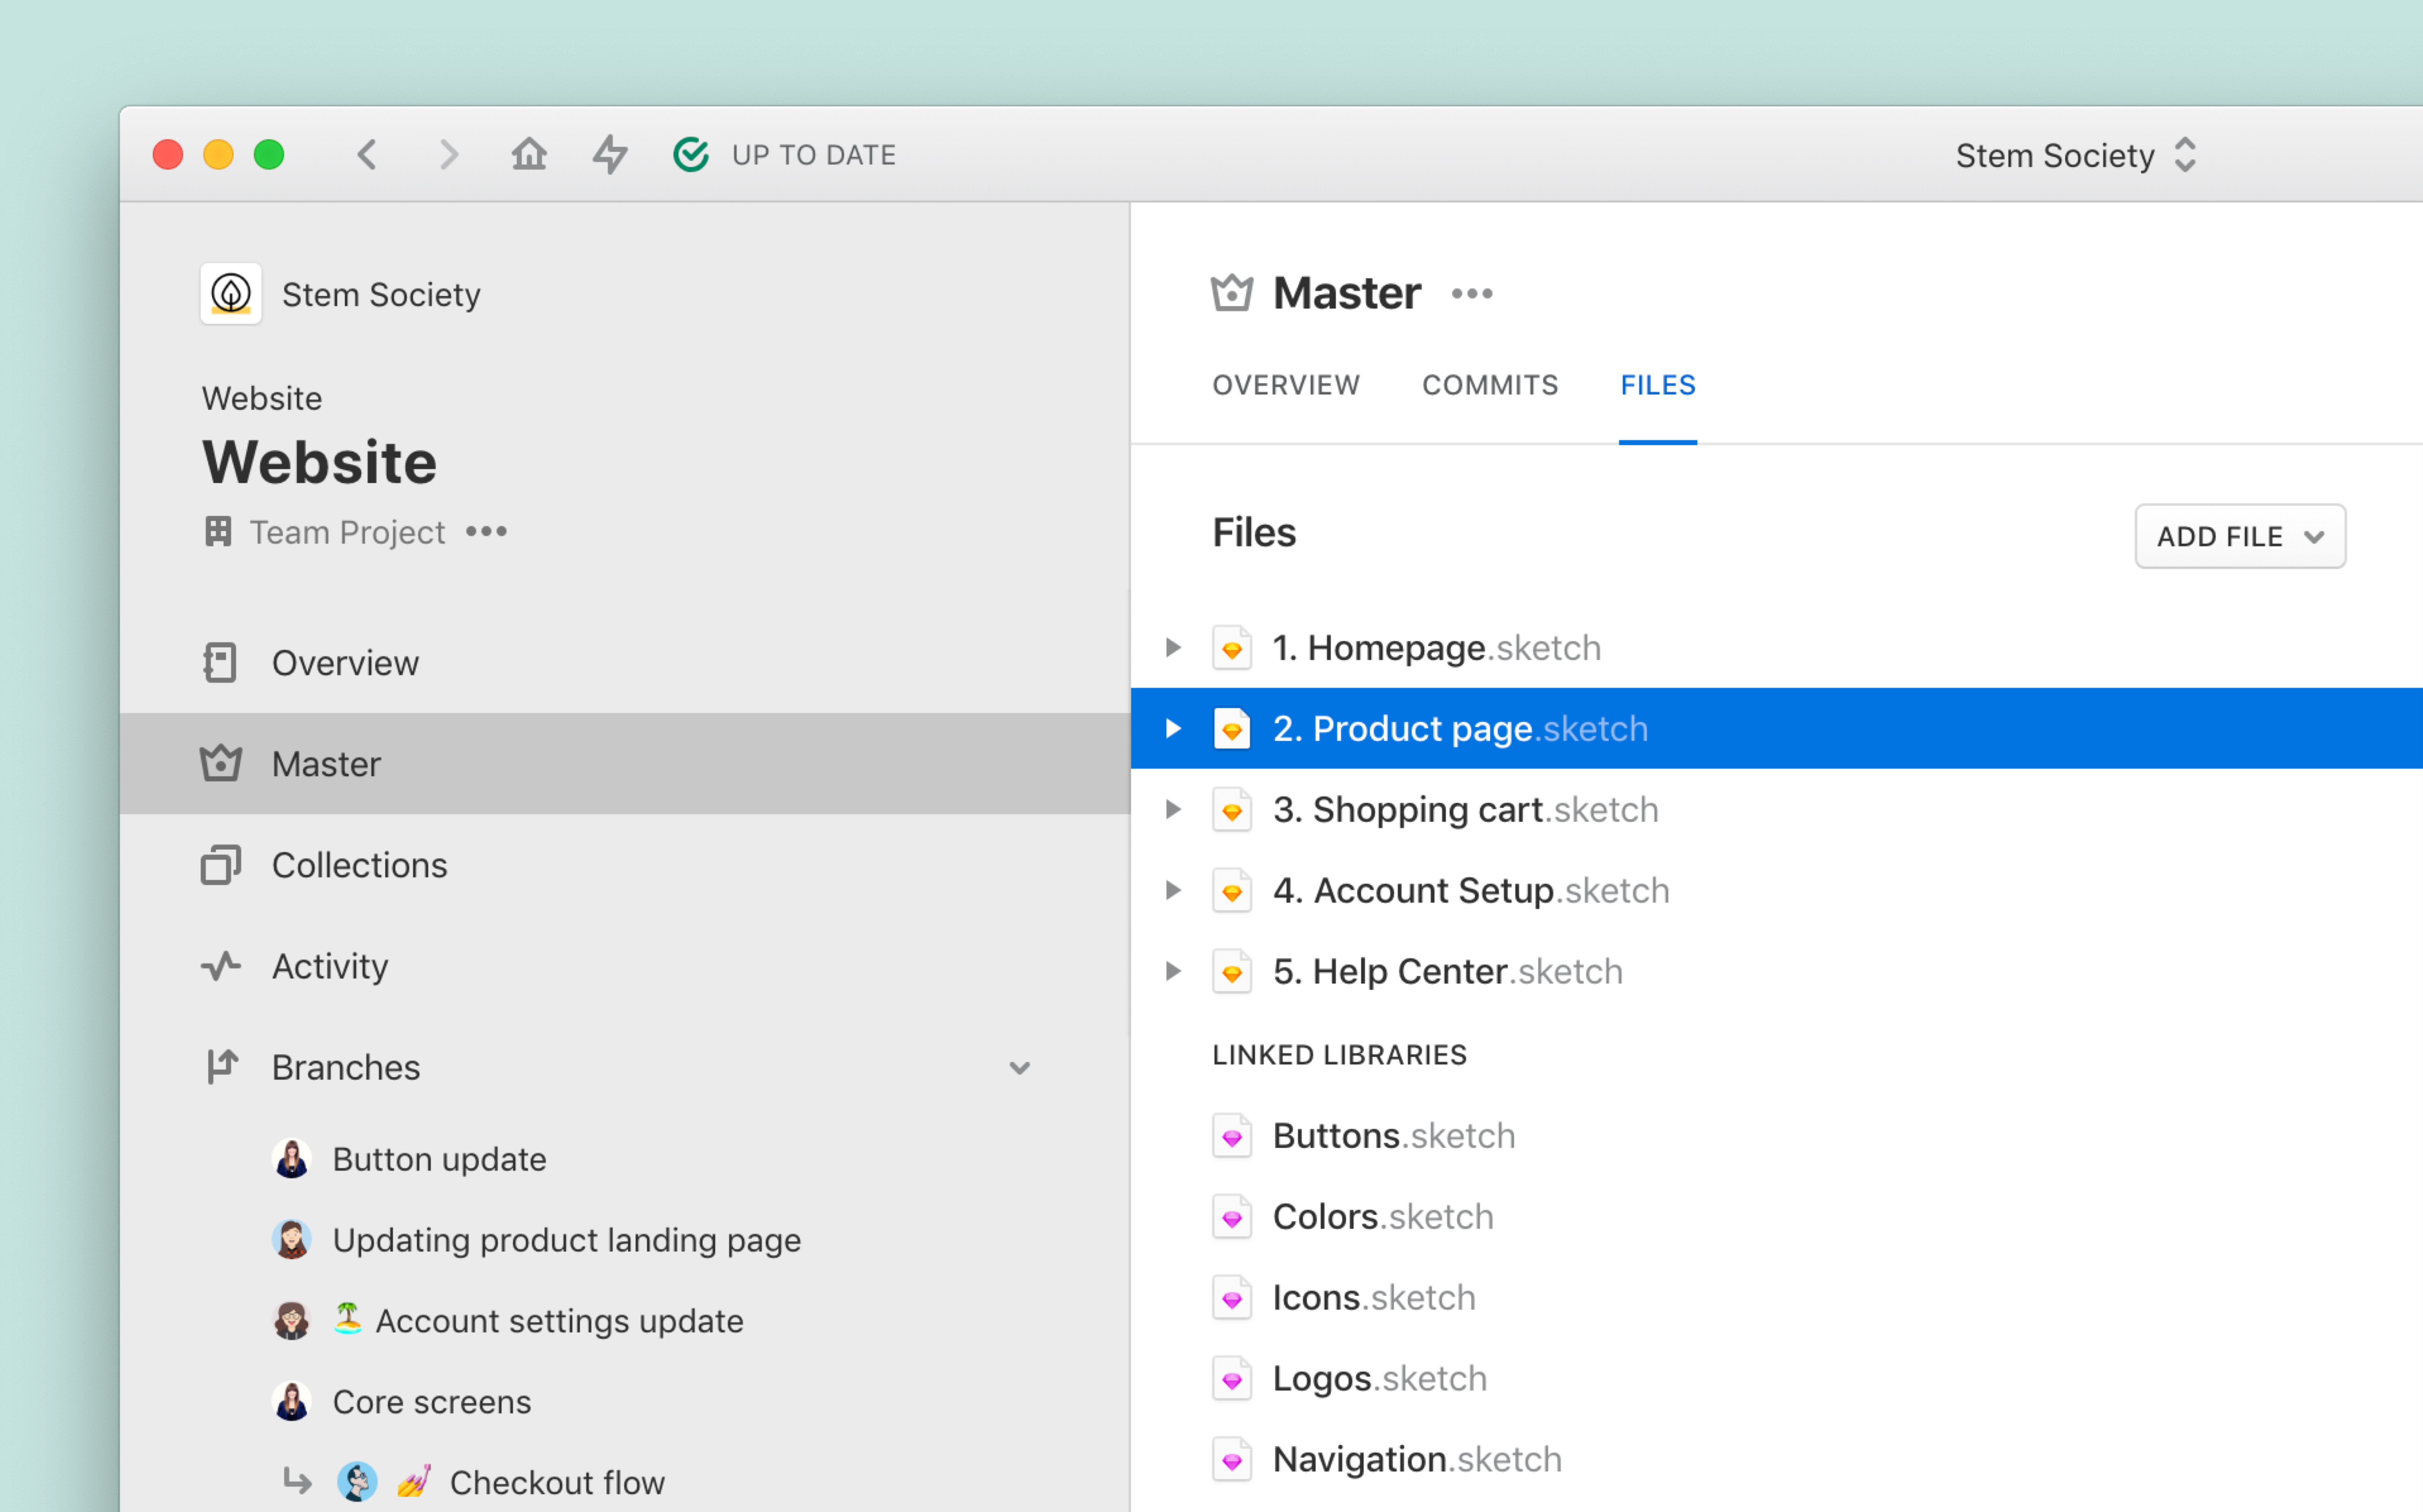Click the UP TO DATE status label
The height and width of the screenshot is (1512, 2423).
[x=814, y=155]
